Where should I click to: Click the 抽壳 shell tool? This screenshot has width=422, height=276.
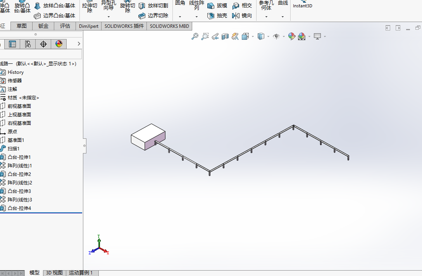[x=217, y=16]
